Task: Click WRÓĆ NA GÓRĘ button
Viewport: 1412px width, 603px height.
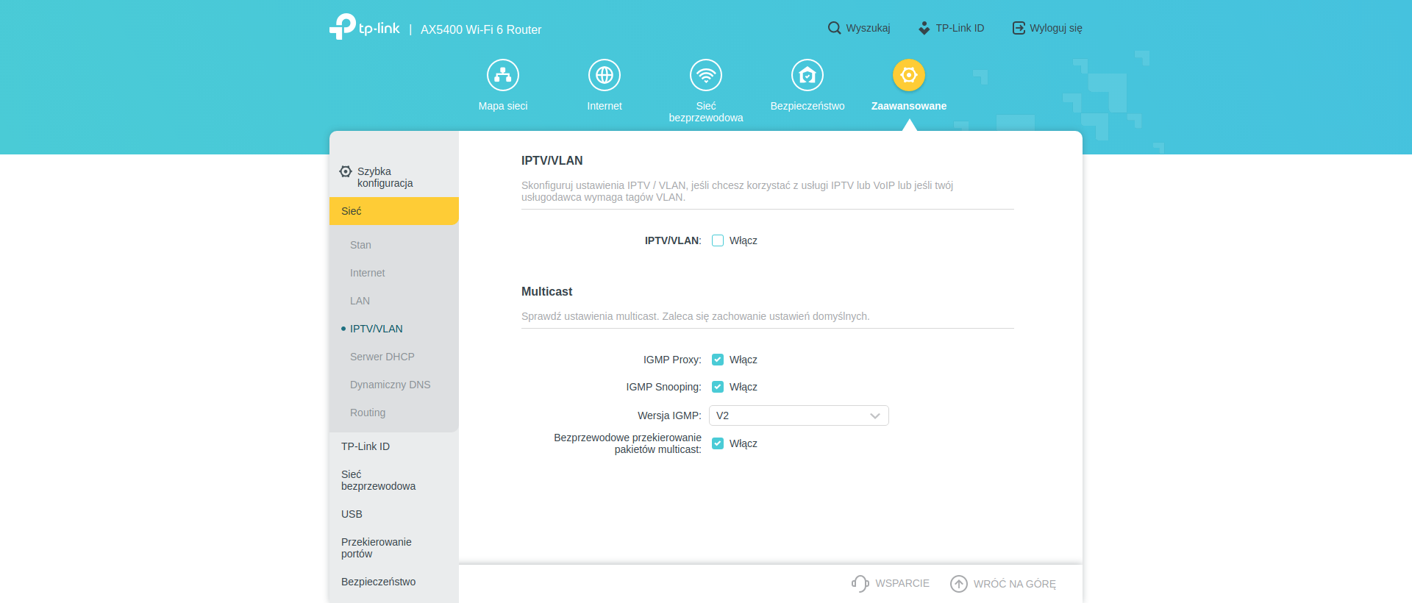Action: pos(1003,583)
